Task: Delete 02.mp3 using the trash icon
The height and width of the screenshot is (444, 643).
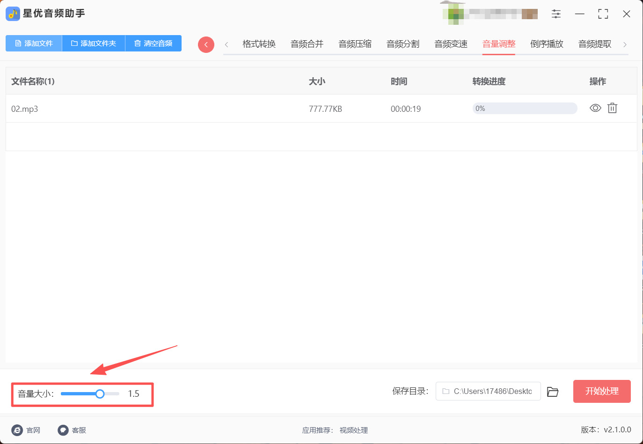Action: (x=612, y=108)
